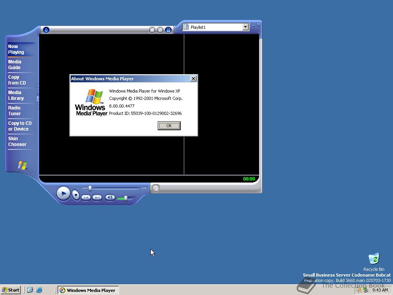Click the Product ID text line
The image size is (393, 295).
coord(145,113)
